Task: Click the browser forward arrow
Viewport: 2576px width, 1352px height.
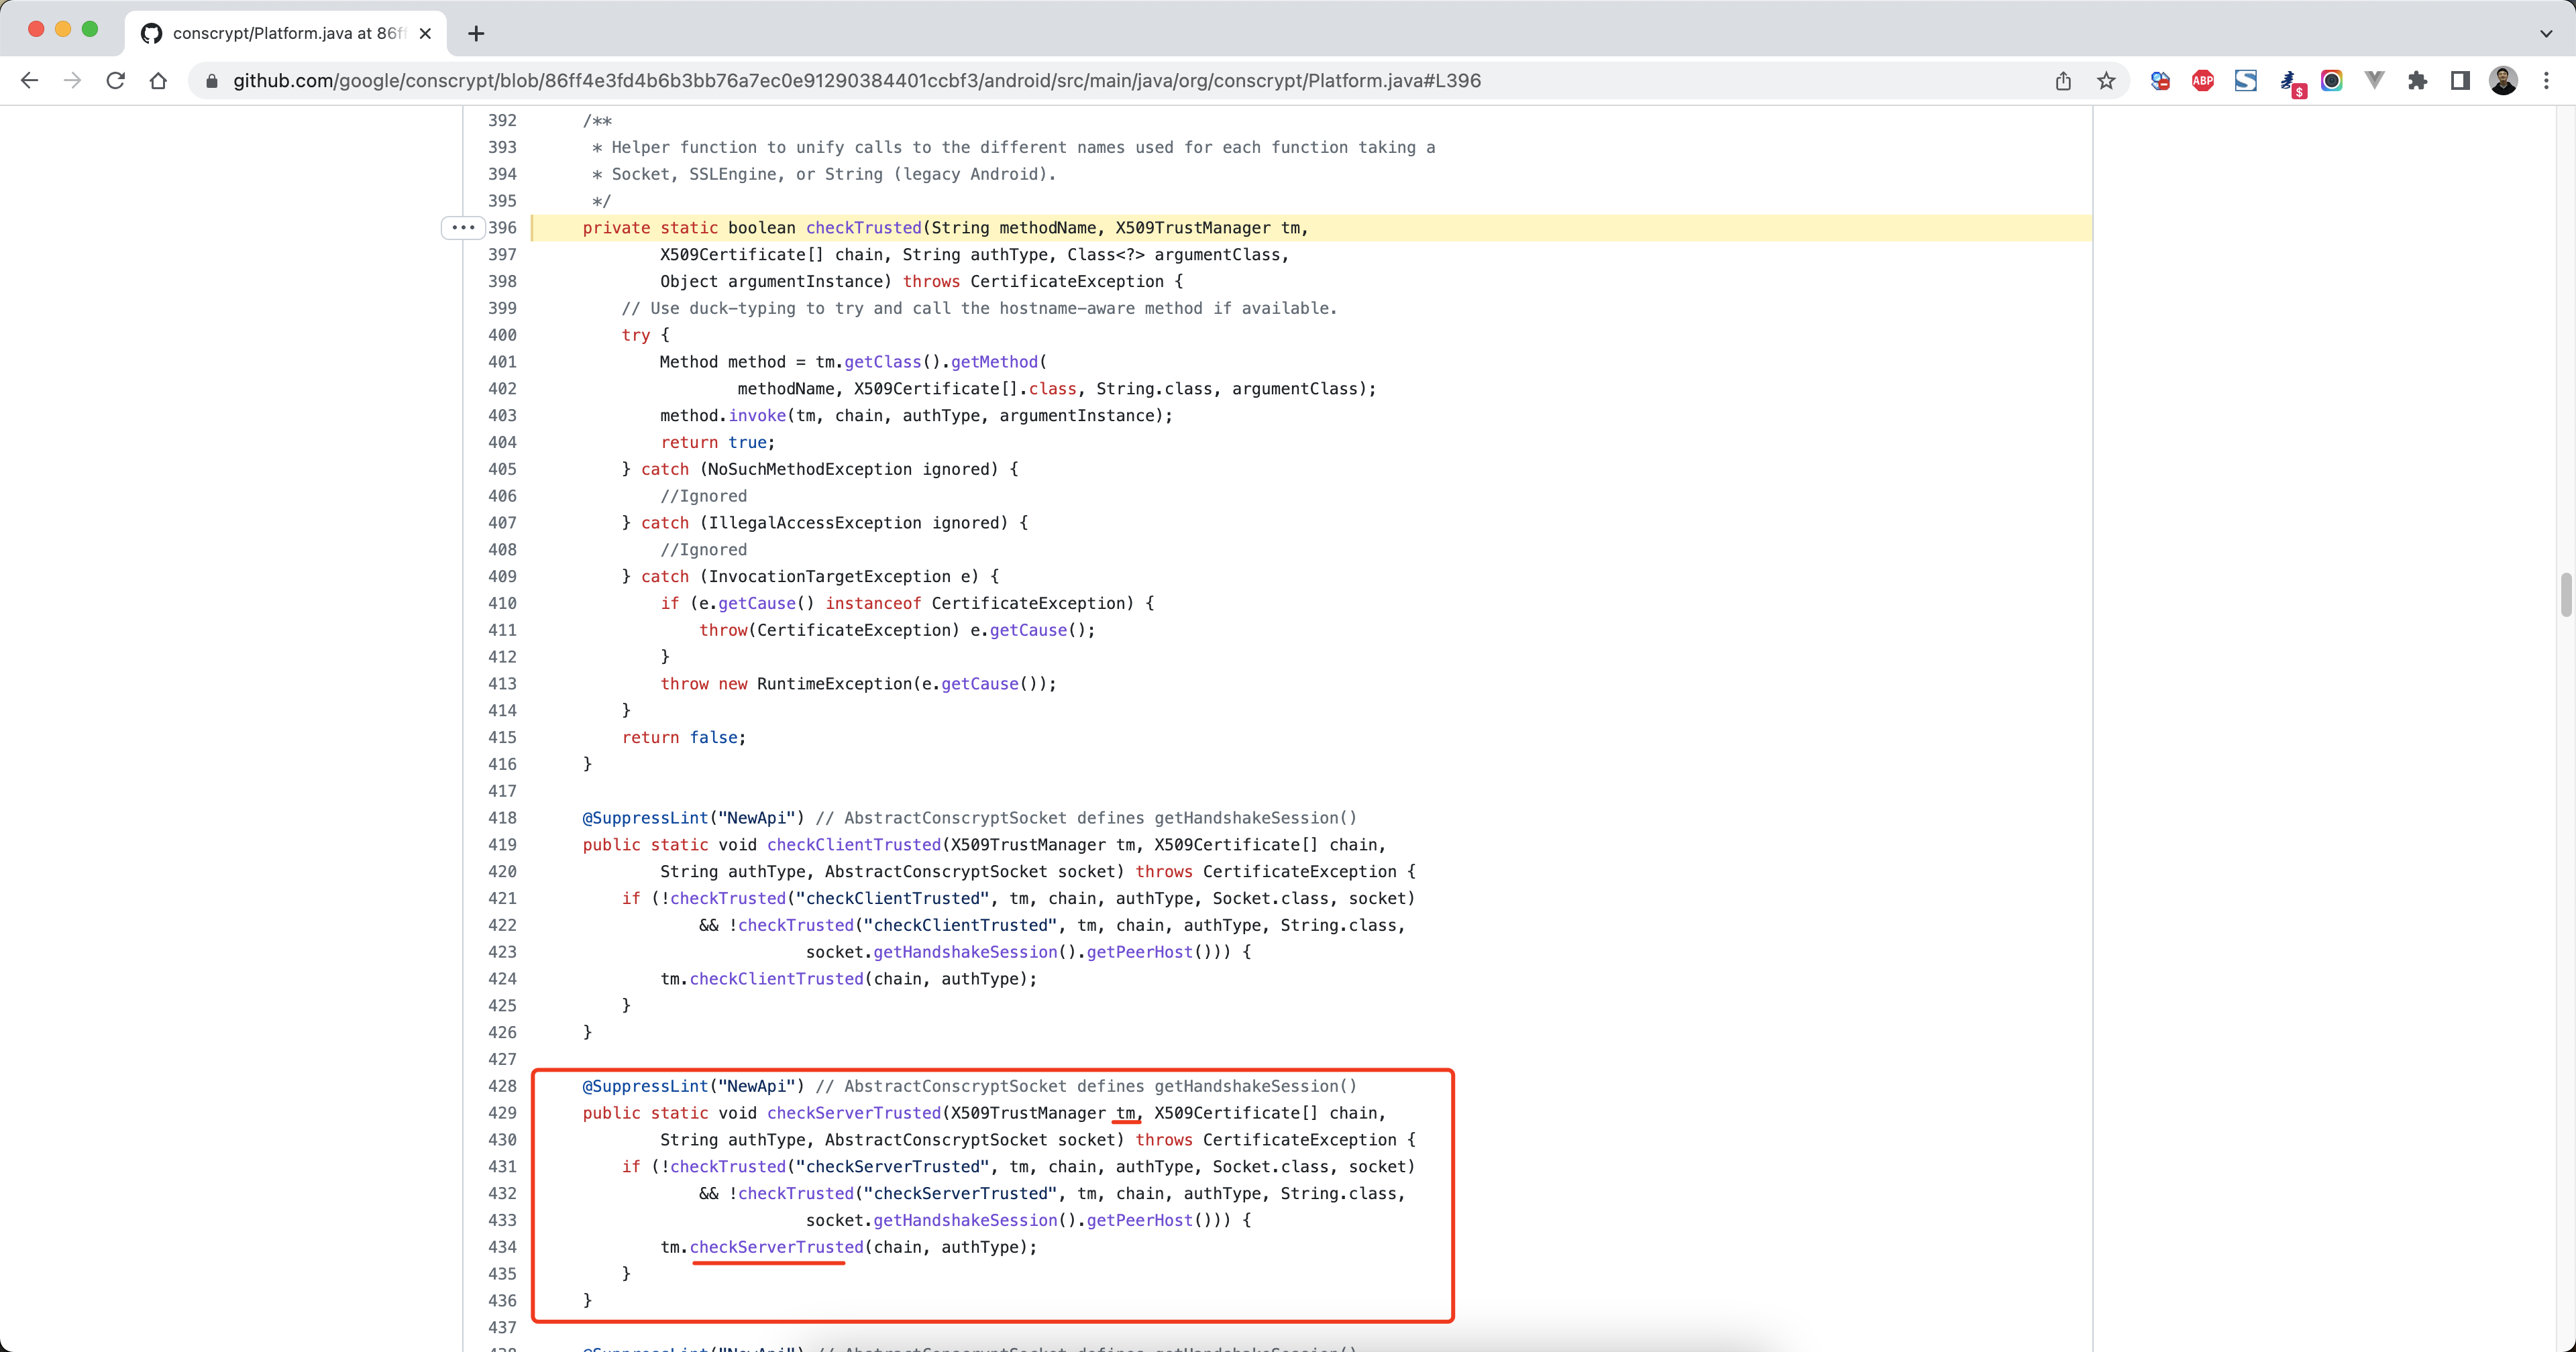Action: (72, 81)
